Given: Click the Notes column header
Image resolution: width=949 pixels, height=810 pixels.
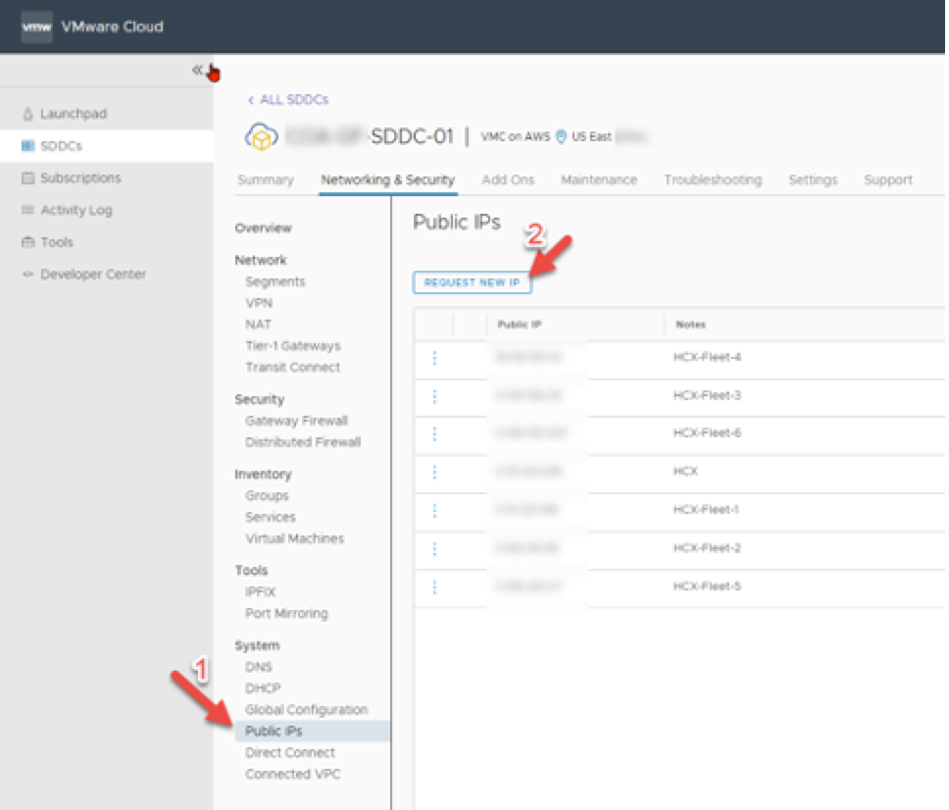Looking at the screenshot, I should pos(690,325).
